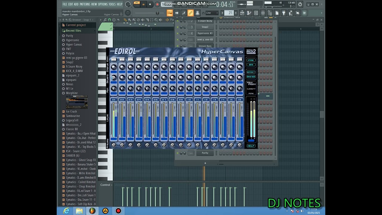Click the Bandicam recorder taskbar icon
Viewport: 382px width, 215px height.
coord(118,211)
